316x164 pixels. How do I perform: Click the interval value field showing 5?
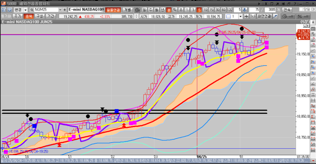(x=237, y=10)
